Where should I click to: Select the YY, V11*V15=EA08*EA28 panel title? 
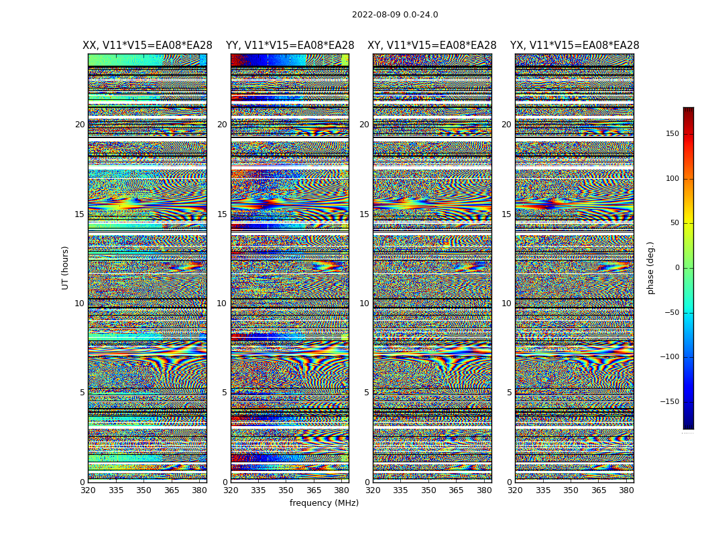[x=290, y=46]
